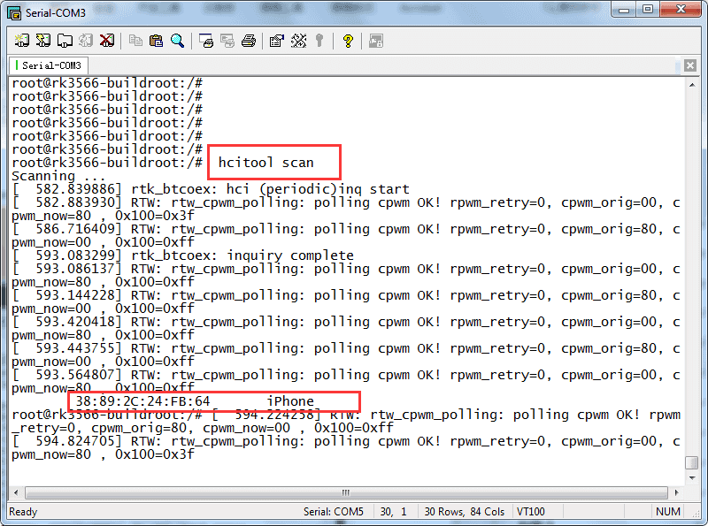Click the Disconnect icon with red X
This screenshot has width=708, height=526.
click(107, 41)
